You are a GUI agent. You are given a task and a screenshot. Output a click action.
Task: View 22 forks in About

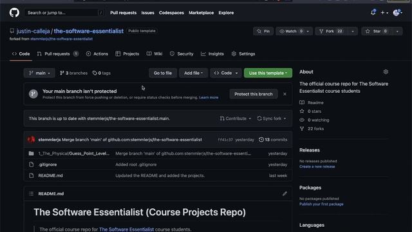pyautogui.click(x=312, y=128)
